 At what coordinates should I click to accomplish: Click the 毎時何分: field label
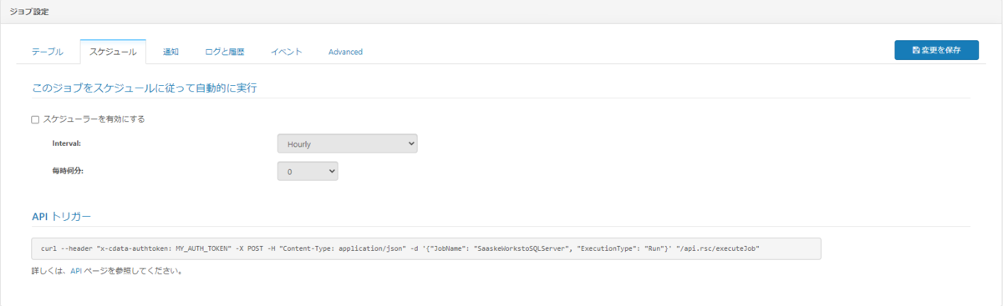point(68,171)
